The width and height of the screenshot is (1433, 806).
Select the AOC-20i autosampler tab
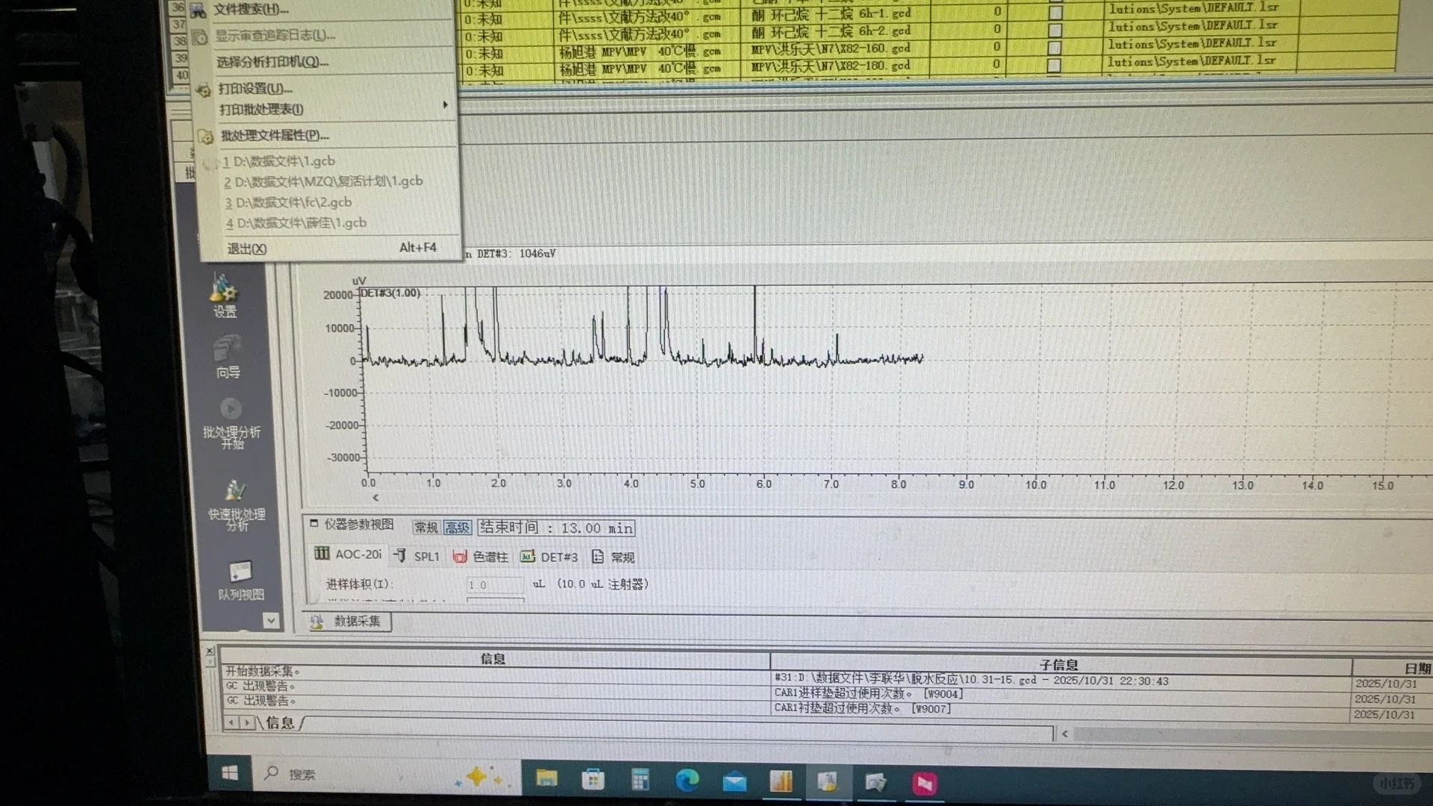tap(349, 554)
